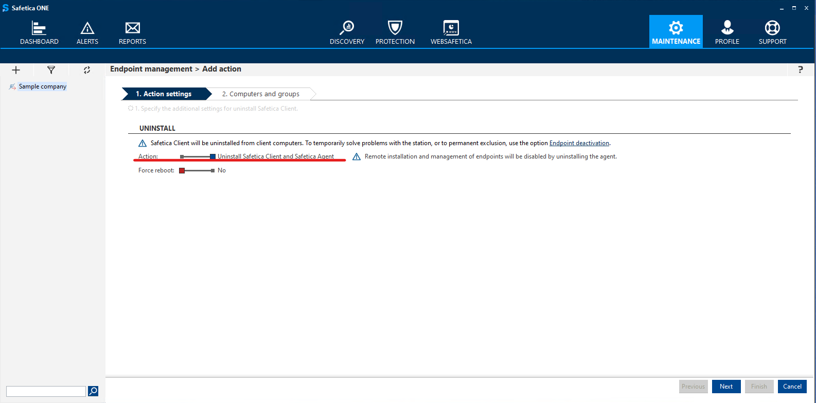Screen dimensions: 816x403
Task: Click the Cancel button
Action: click(792, 387)
